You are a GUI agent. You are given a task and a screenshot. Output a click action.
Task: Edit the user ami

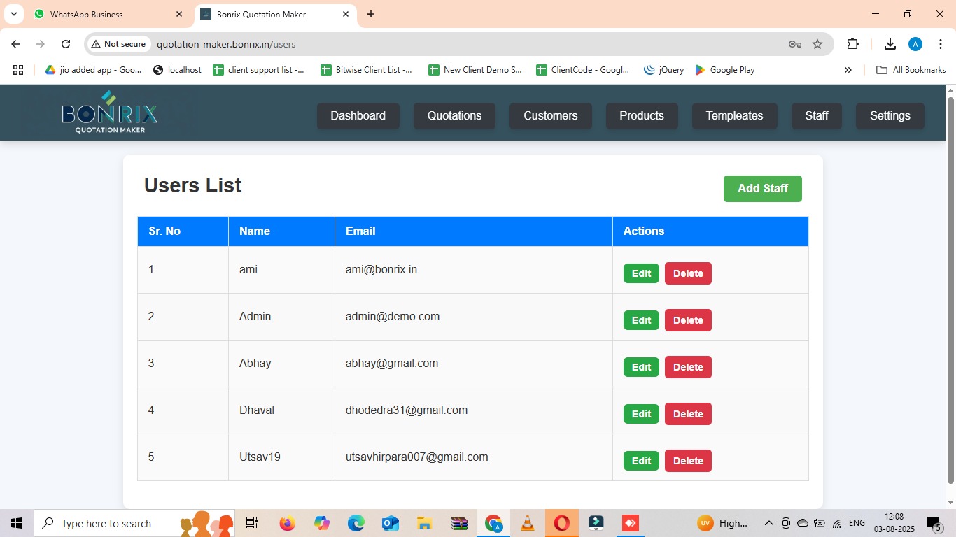pos(641,273)
